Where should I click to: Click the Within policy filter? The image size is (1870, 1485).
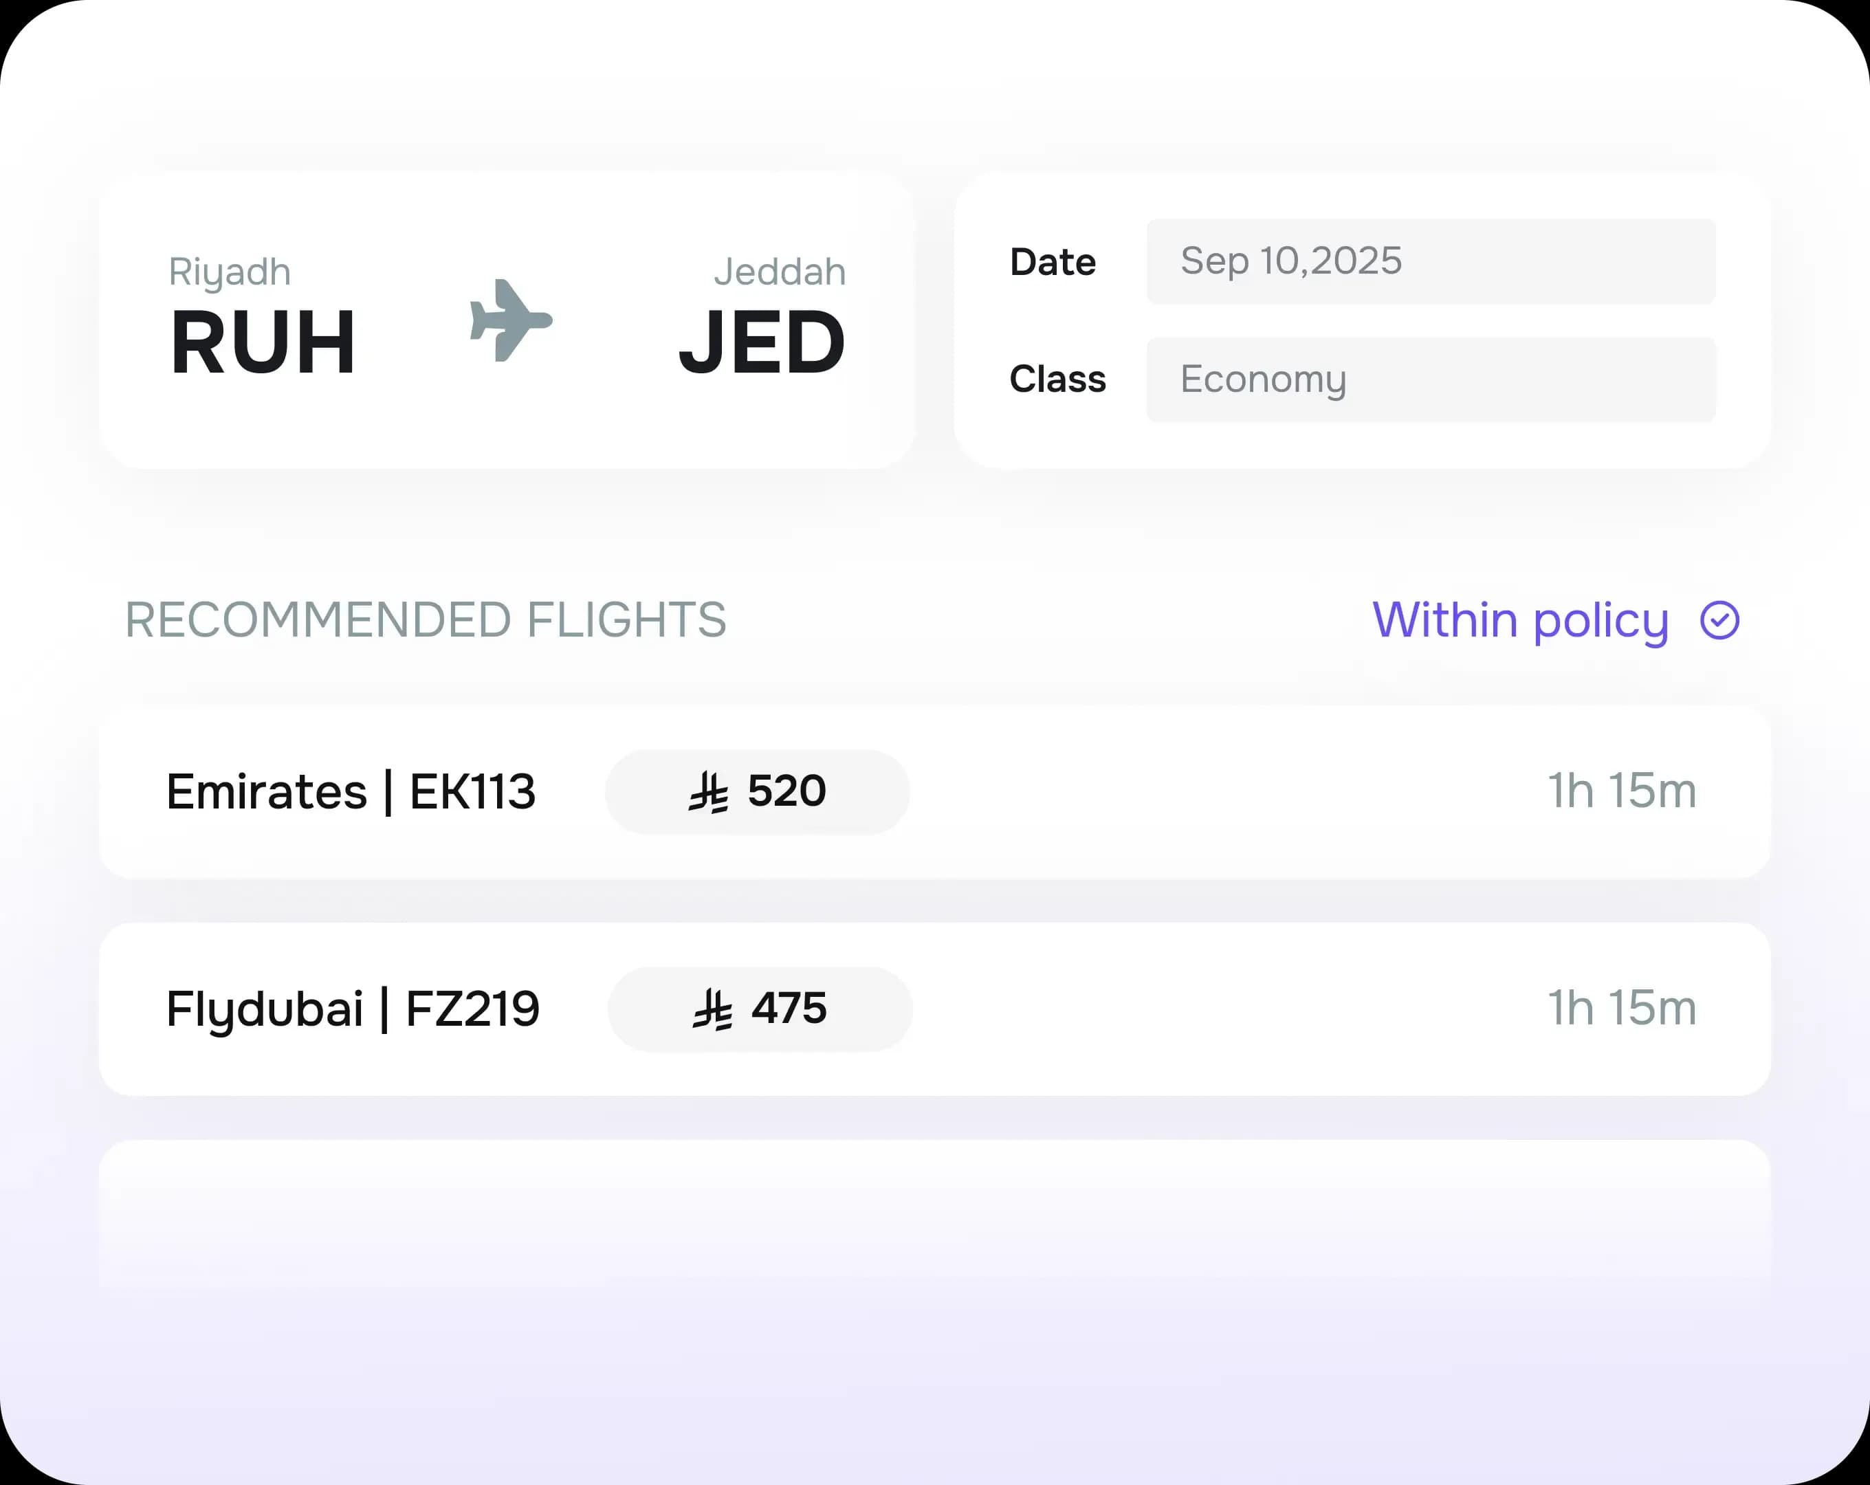(1522, 620)
